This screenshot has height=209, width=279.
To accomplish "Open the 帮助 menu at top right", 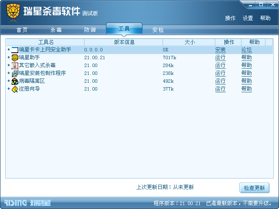I will click(265, 18).
